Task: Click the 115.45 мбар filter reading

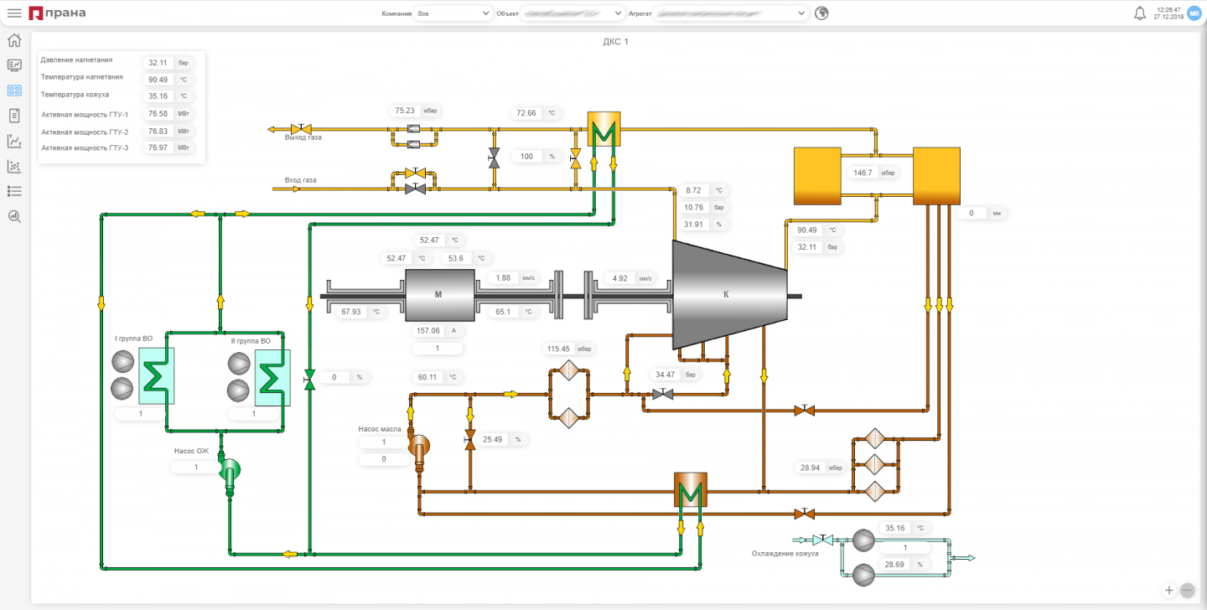Action: [569, 349]
